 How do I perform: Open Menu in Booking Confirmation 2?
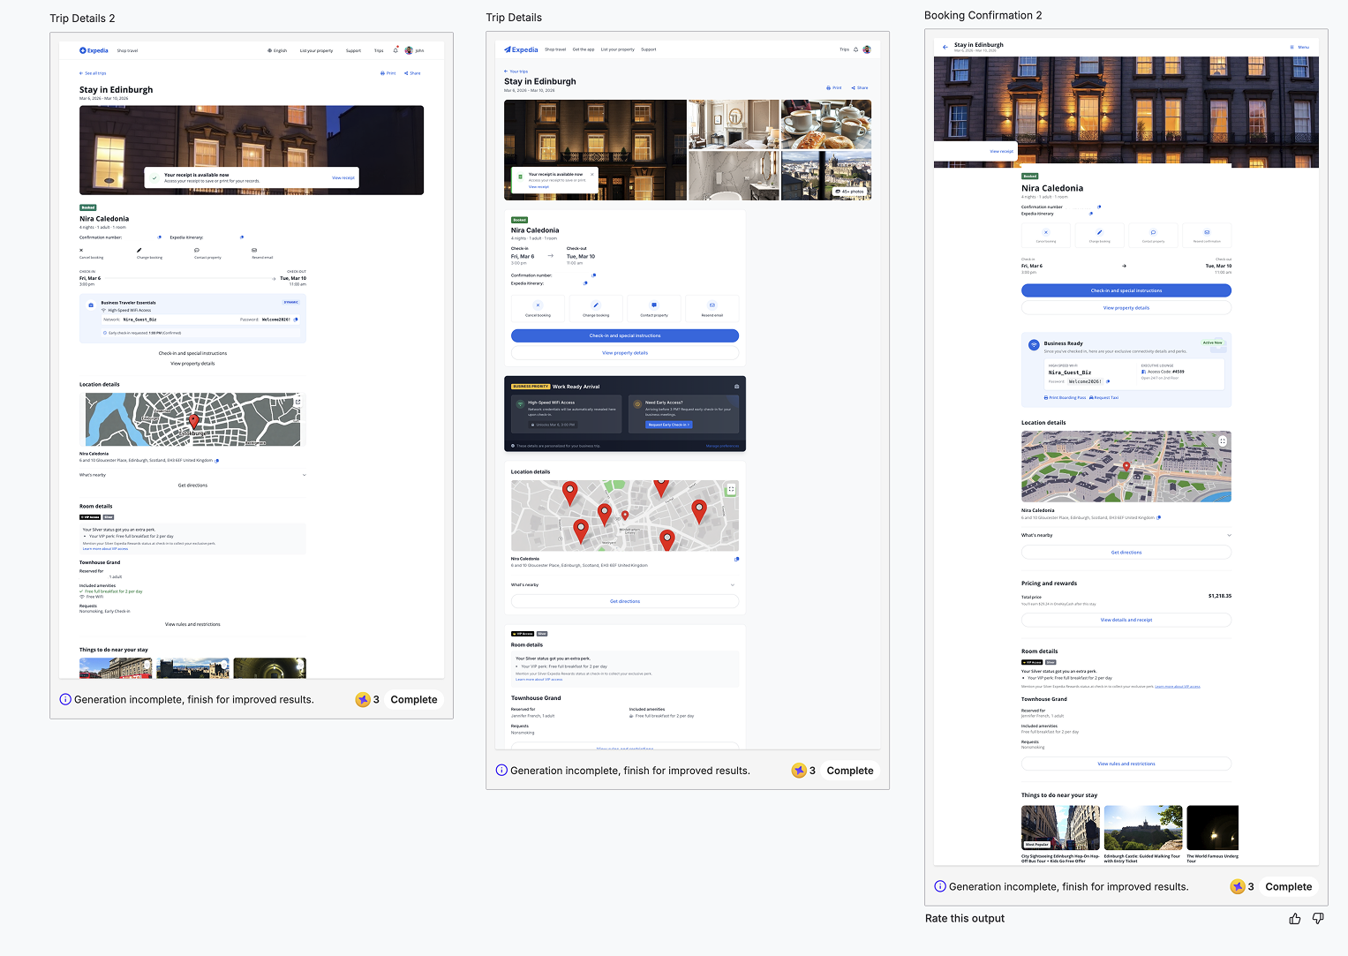point(1299,47)
